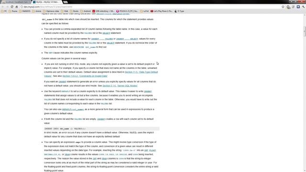Viewport: 306px width, 172px height.
Task: Open the Zajimava videa bookmarks folder
Action: (51, 11)
